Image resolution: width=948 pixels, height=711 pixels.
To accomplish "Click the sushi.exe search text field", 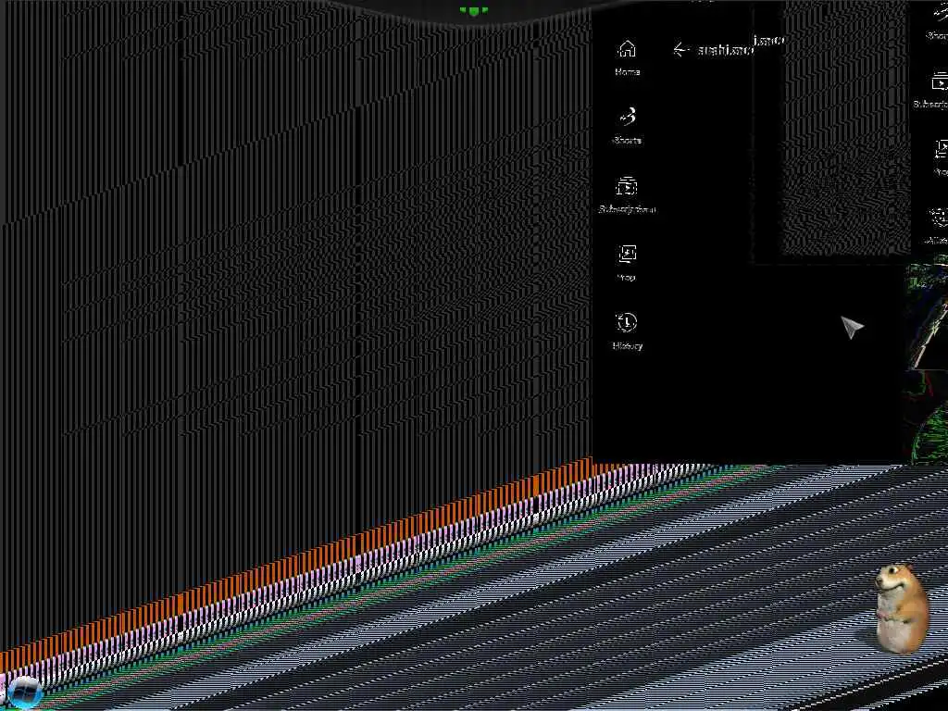I will pos(726,50).
